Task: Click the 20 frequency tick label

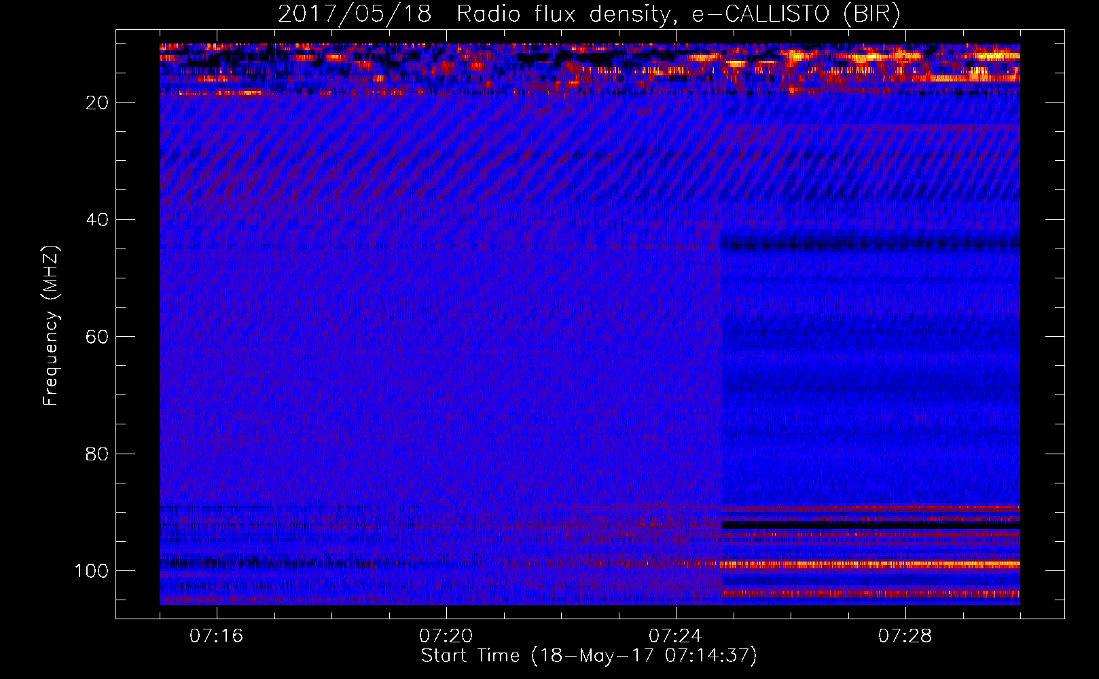Action: pyautogui.click(x=97, y=103)
